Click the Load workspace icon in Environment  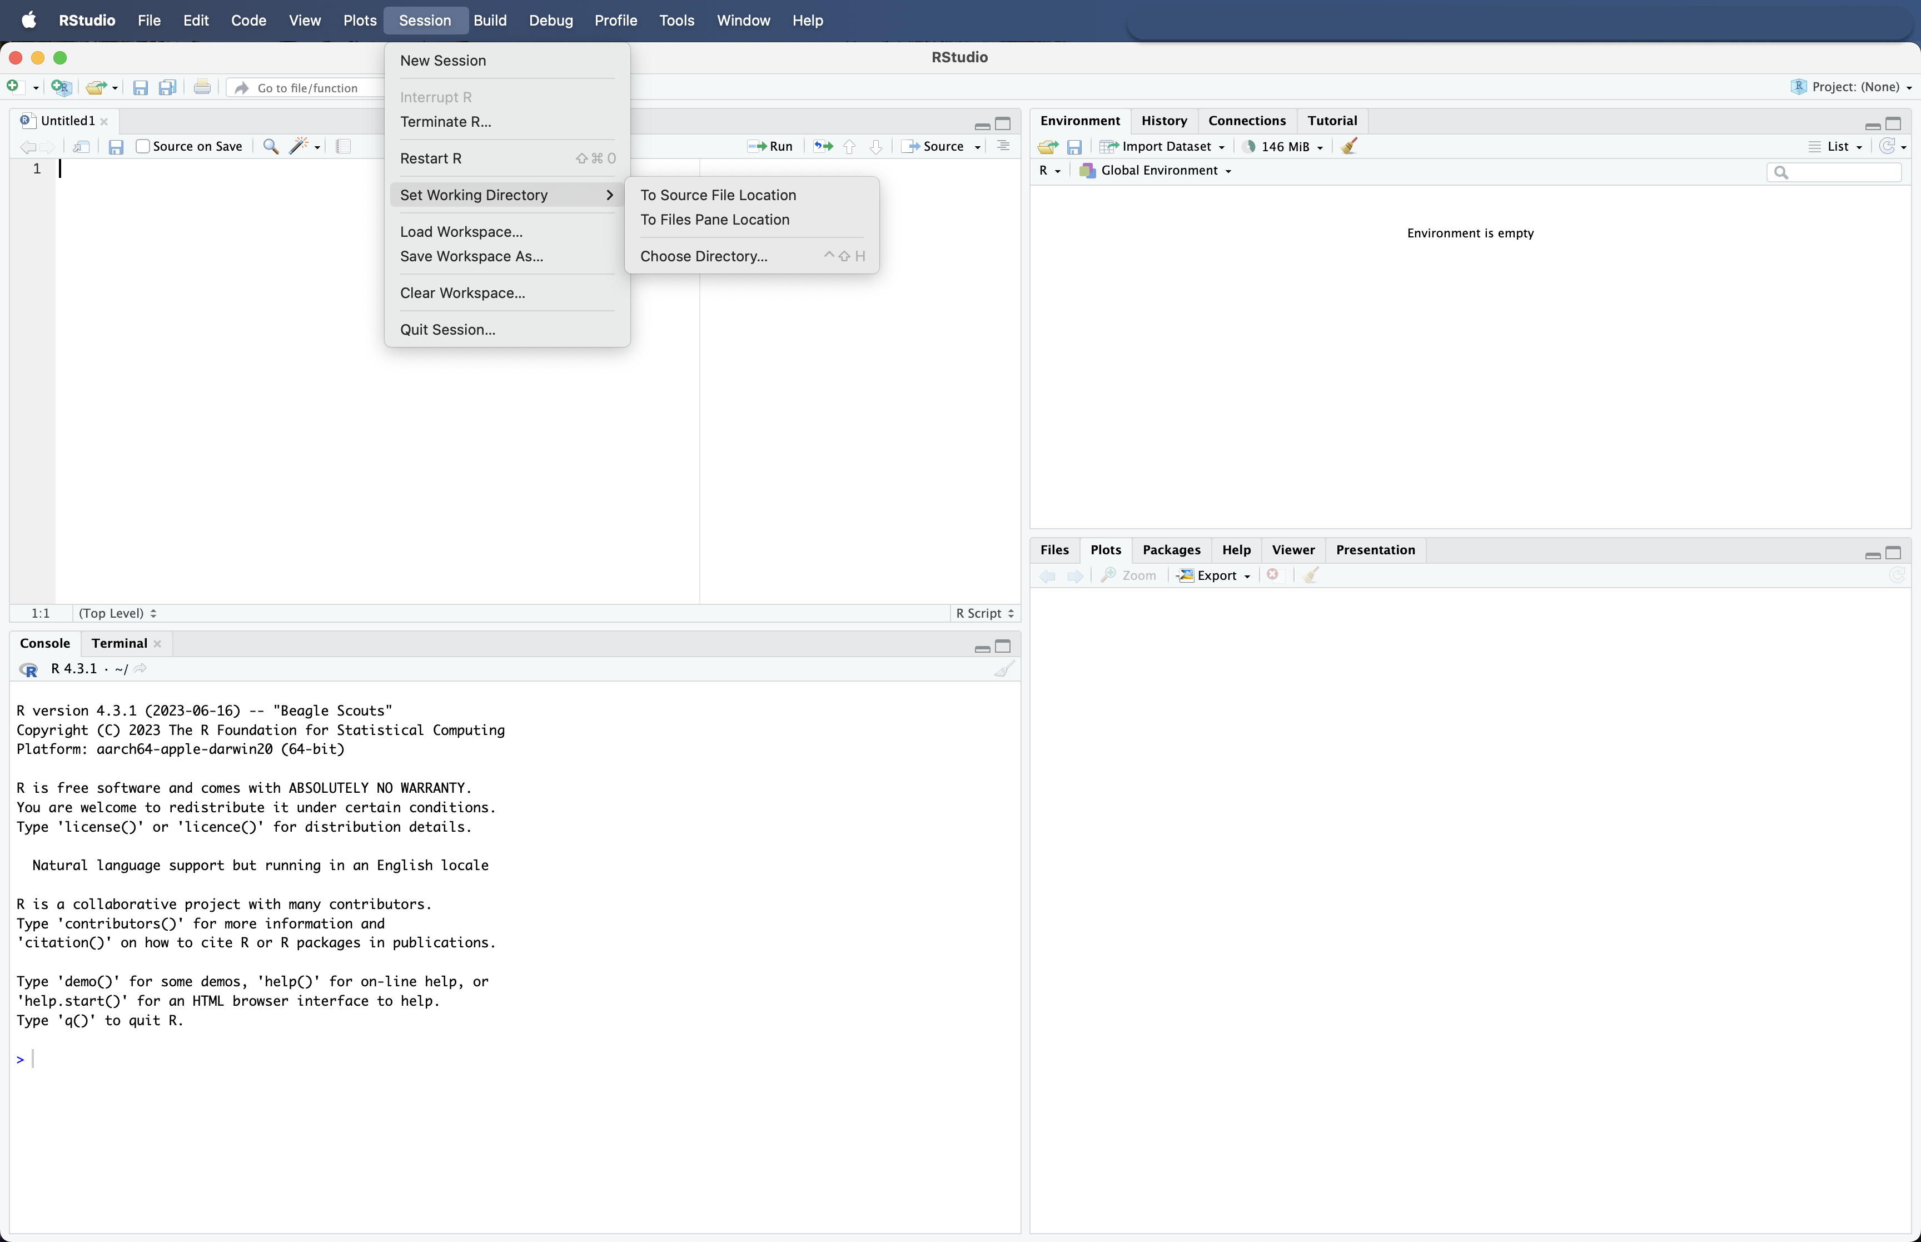(1048, 147)
